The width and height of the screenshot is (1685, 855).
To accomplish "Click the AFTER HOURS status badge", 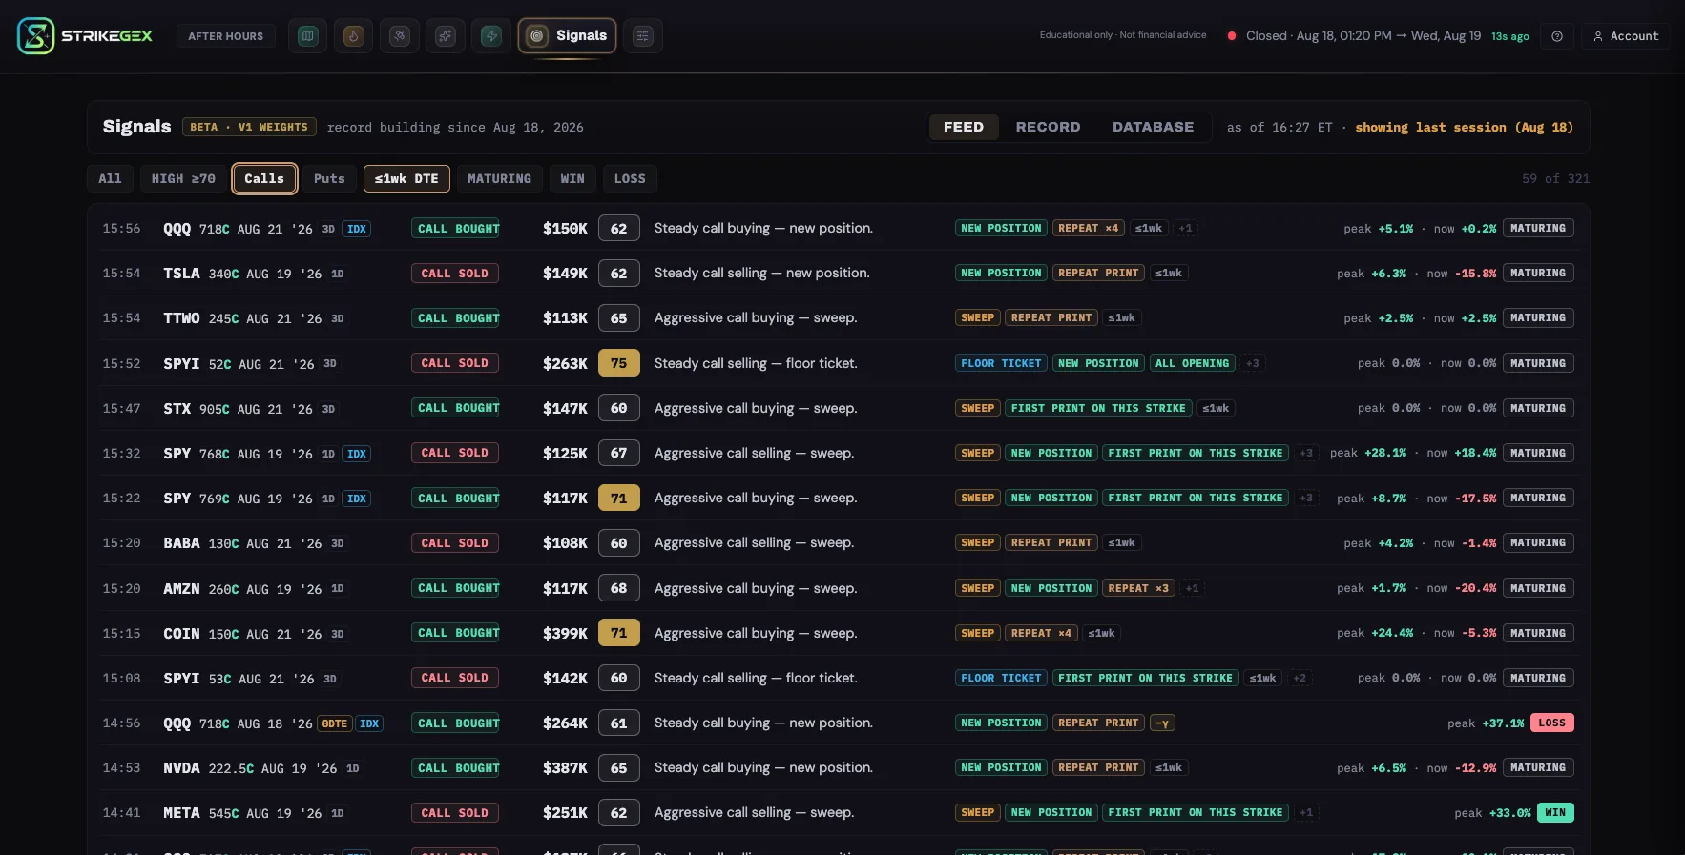I will coord(226,36).
